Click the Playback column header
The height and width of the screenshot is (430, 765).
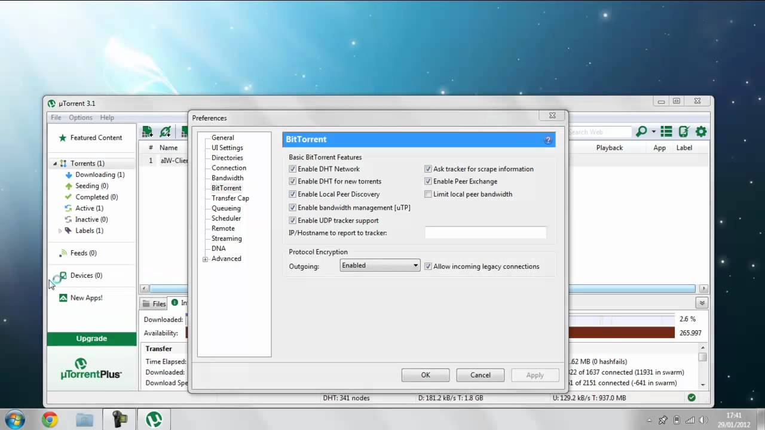click(x=610, y=148)
